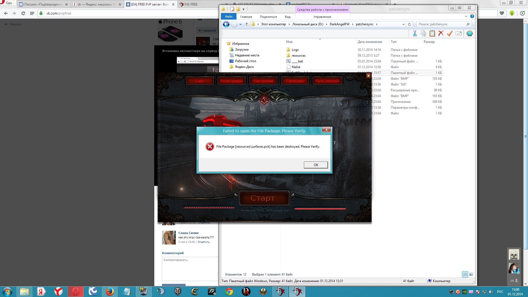
Task: Click the red X Delete icon in Explorer toolbar
Action: 441,34
